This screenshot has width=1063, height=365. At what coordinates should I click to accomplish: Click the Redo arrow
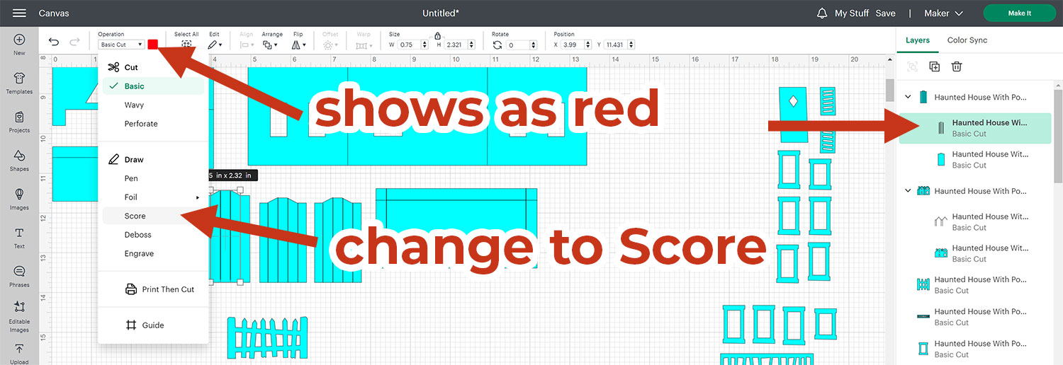point(74,42)
